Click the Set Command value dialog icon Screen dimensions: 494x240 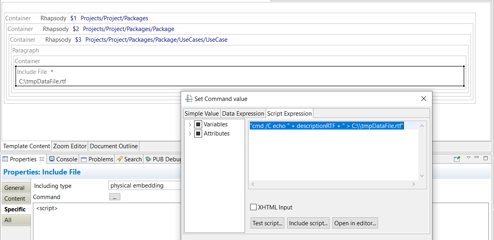pos(189,99)
